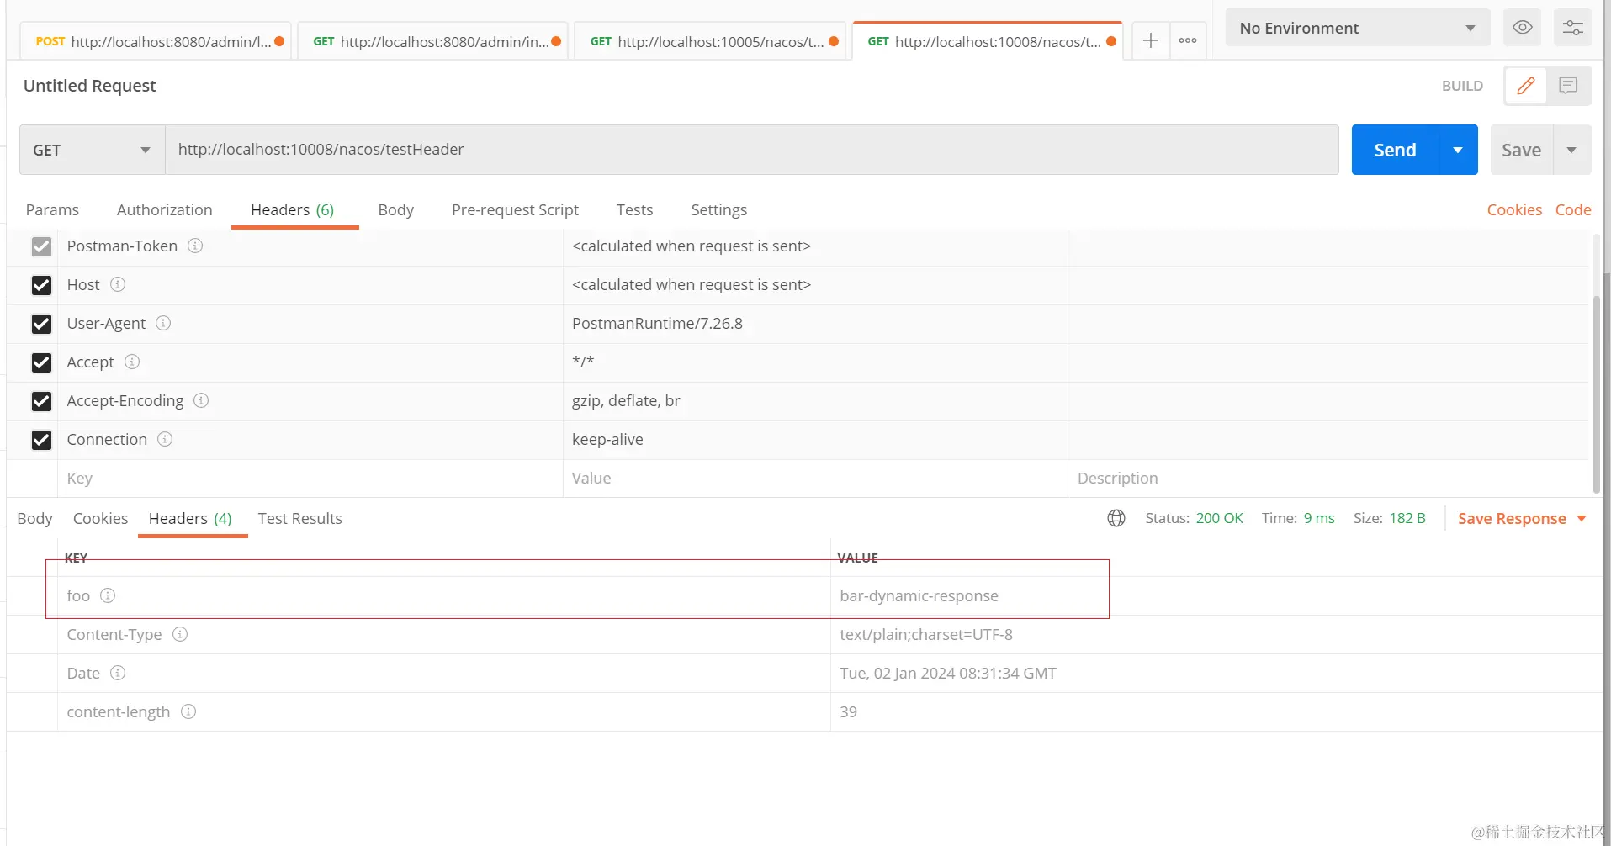
Task: Click the blue Send button
Action: 1394,150
